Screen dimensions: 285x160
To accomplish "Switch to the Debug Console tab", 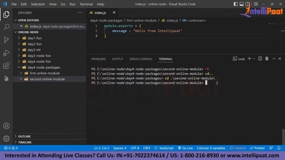I will point(141,59).
